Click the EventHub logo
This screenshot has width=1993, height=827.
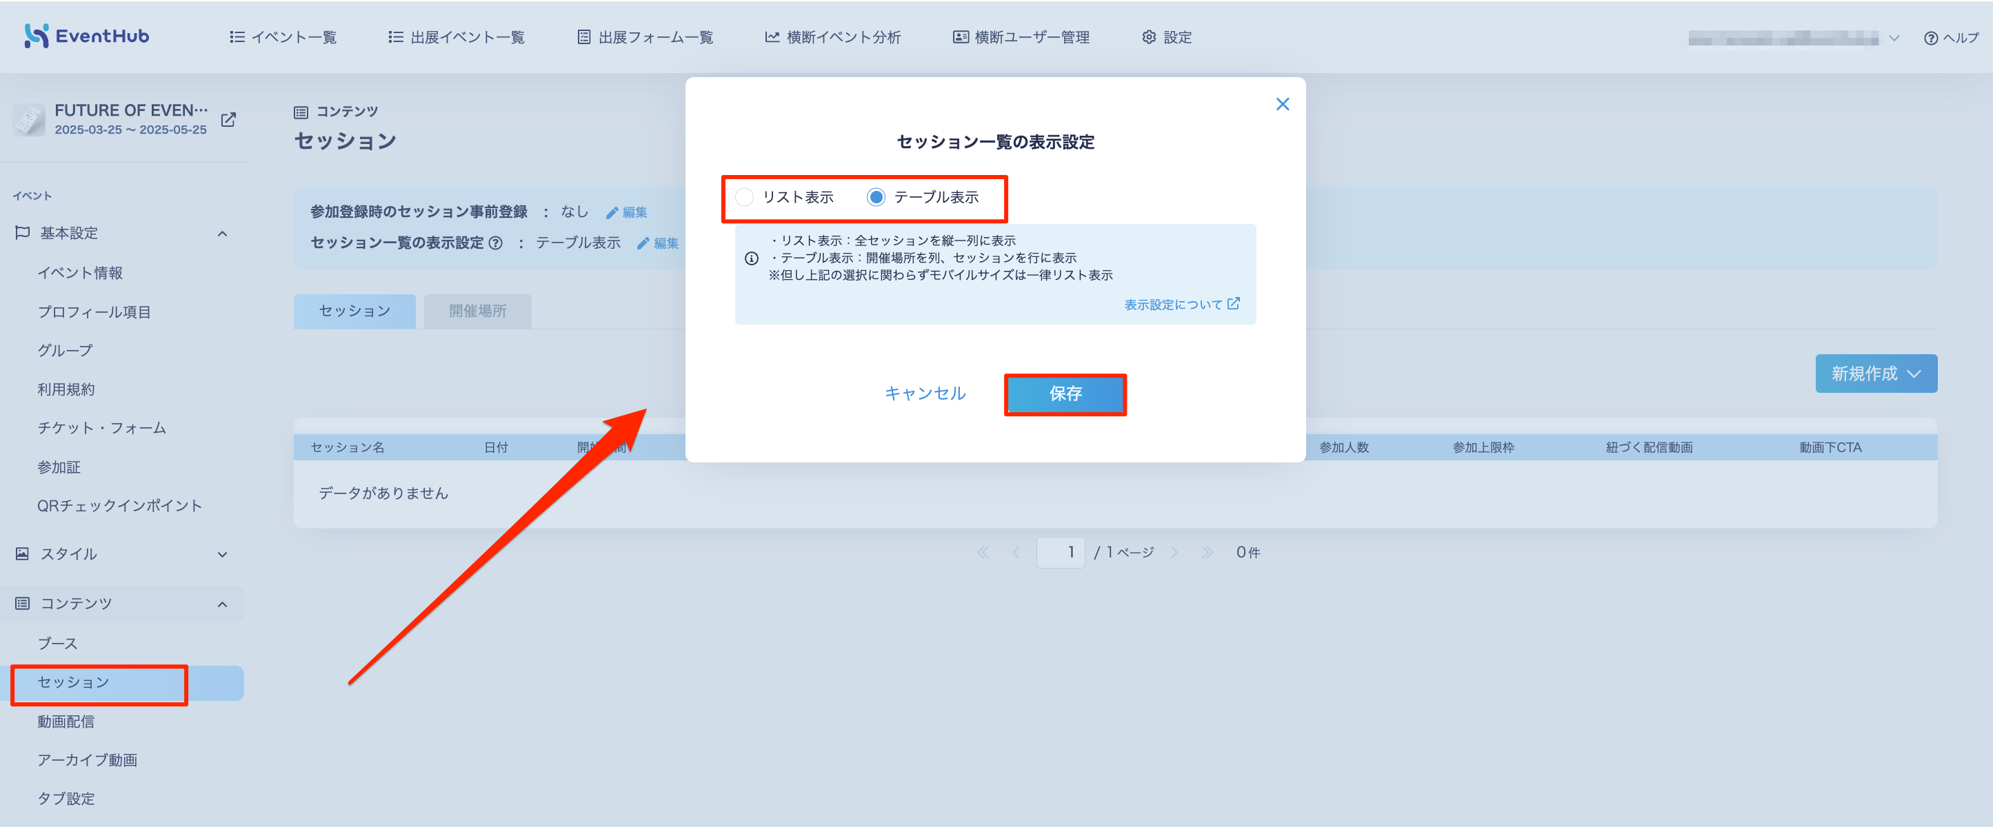(x=86, y=36)
